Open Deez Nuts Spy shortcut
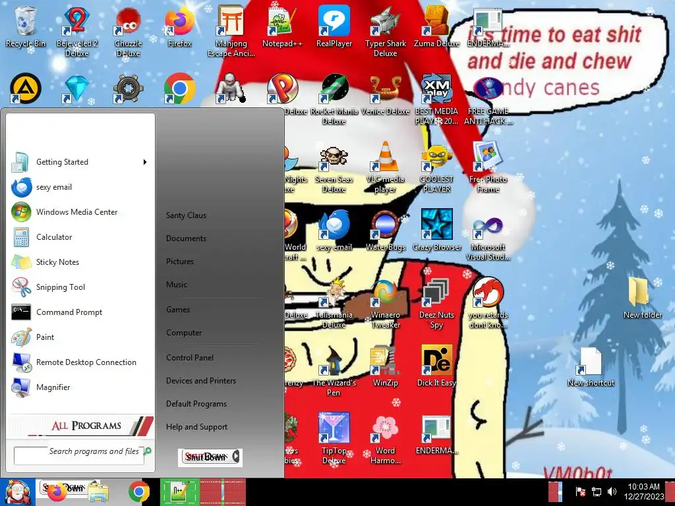This screenshot has height=506, width=675. pos(436,303)
